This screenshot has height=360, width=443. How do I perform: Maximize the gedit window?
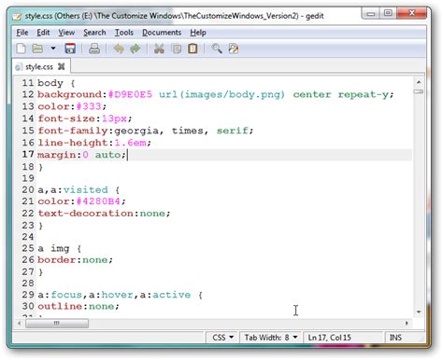(388, 13)
